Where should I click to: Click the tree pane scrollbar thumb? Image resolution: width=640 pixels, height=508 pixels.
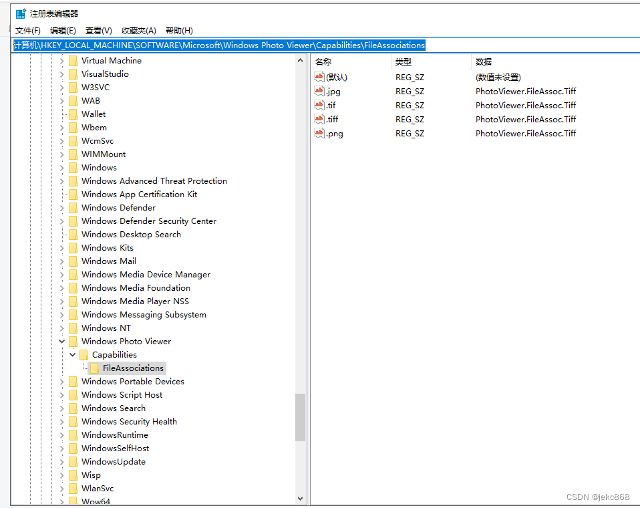coord(301,417)
